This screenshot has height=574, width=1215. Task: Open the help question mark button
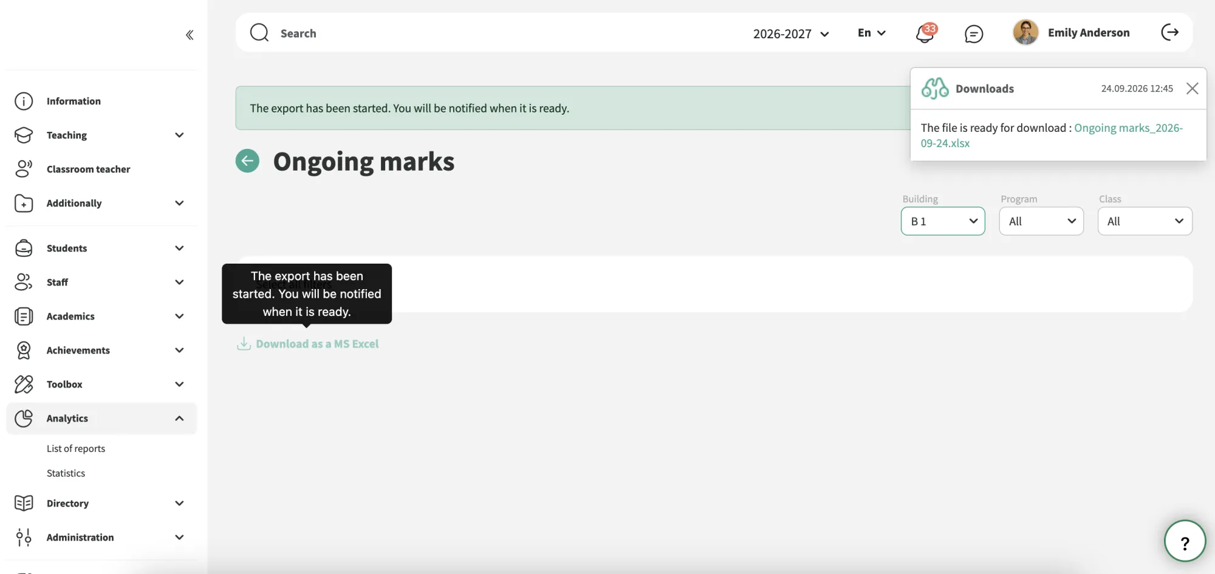1185,541
